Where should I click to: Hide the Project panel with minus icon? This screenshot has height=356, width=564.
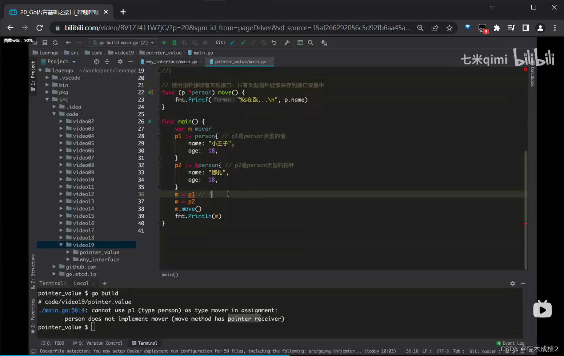click(131, 62)
